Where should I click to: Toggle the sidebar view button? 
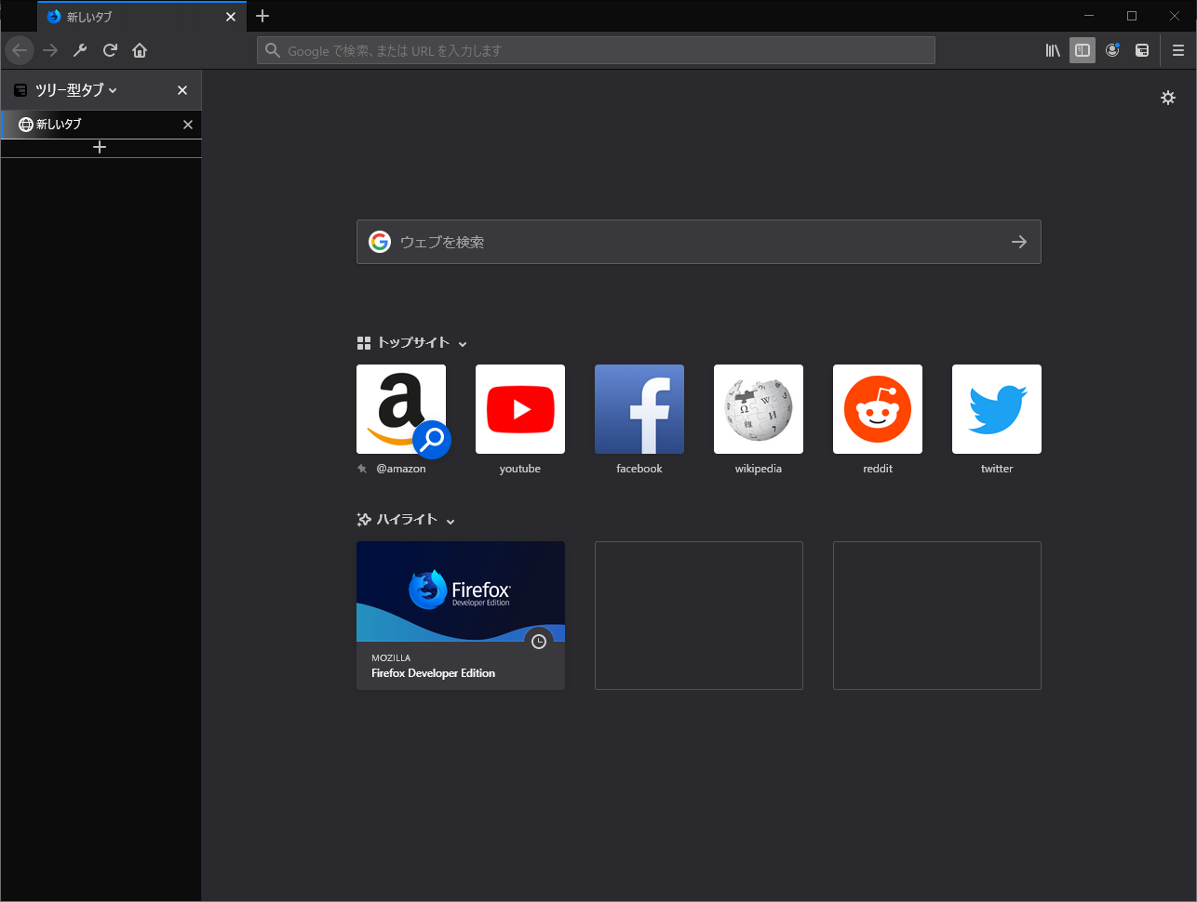(x=1083, y=50)
